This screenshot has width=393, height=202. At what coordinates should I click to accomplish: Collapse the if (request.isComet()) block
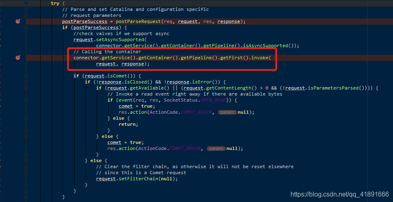(26, 76)
